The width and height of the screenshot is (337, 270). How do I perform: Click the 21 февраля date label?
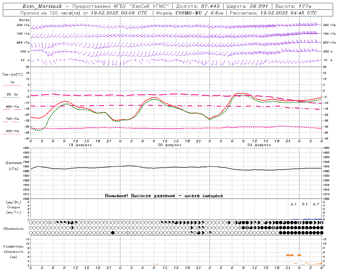[259, 145]
